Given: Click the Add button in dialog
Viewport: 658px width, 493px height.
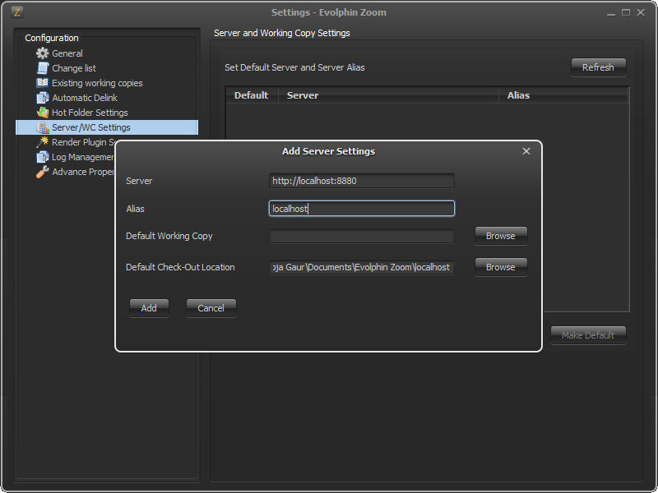Looking at the screenshot, I should pos(149,308).
